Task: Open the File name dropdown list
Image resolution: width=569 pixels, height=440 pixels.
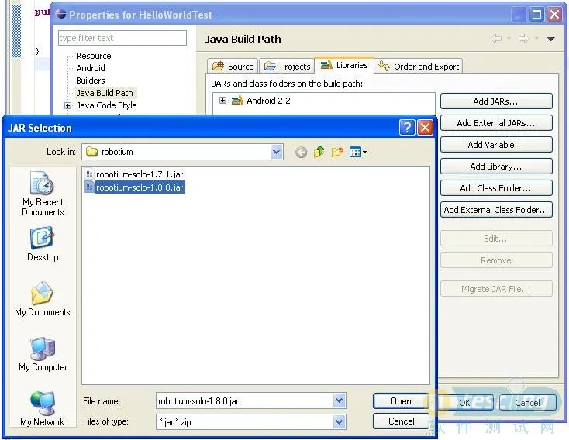Action: click(339, 401)
